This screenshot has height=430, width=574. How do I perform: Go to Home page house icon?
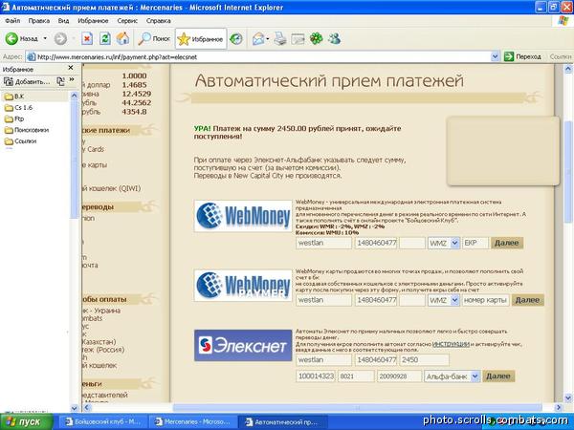coord(123,39)
